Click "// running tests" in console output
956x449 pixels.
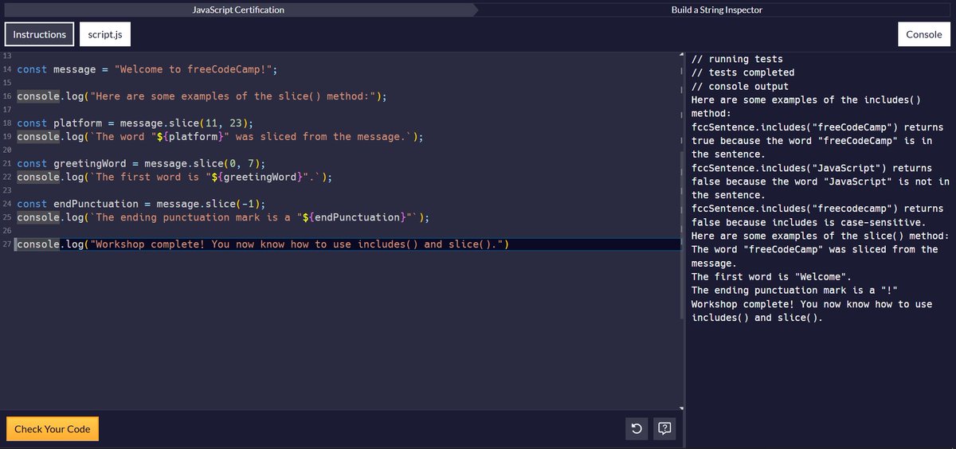point(737,59)
